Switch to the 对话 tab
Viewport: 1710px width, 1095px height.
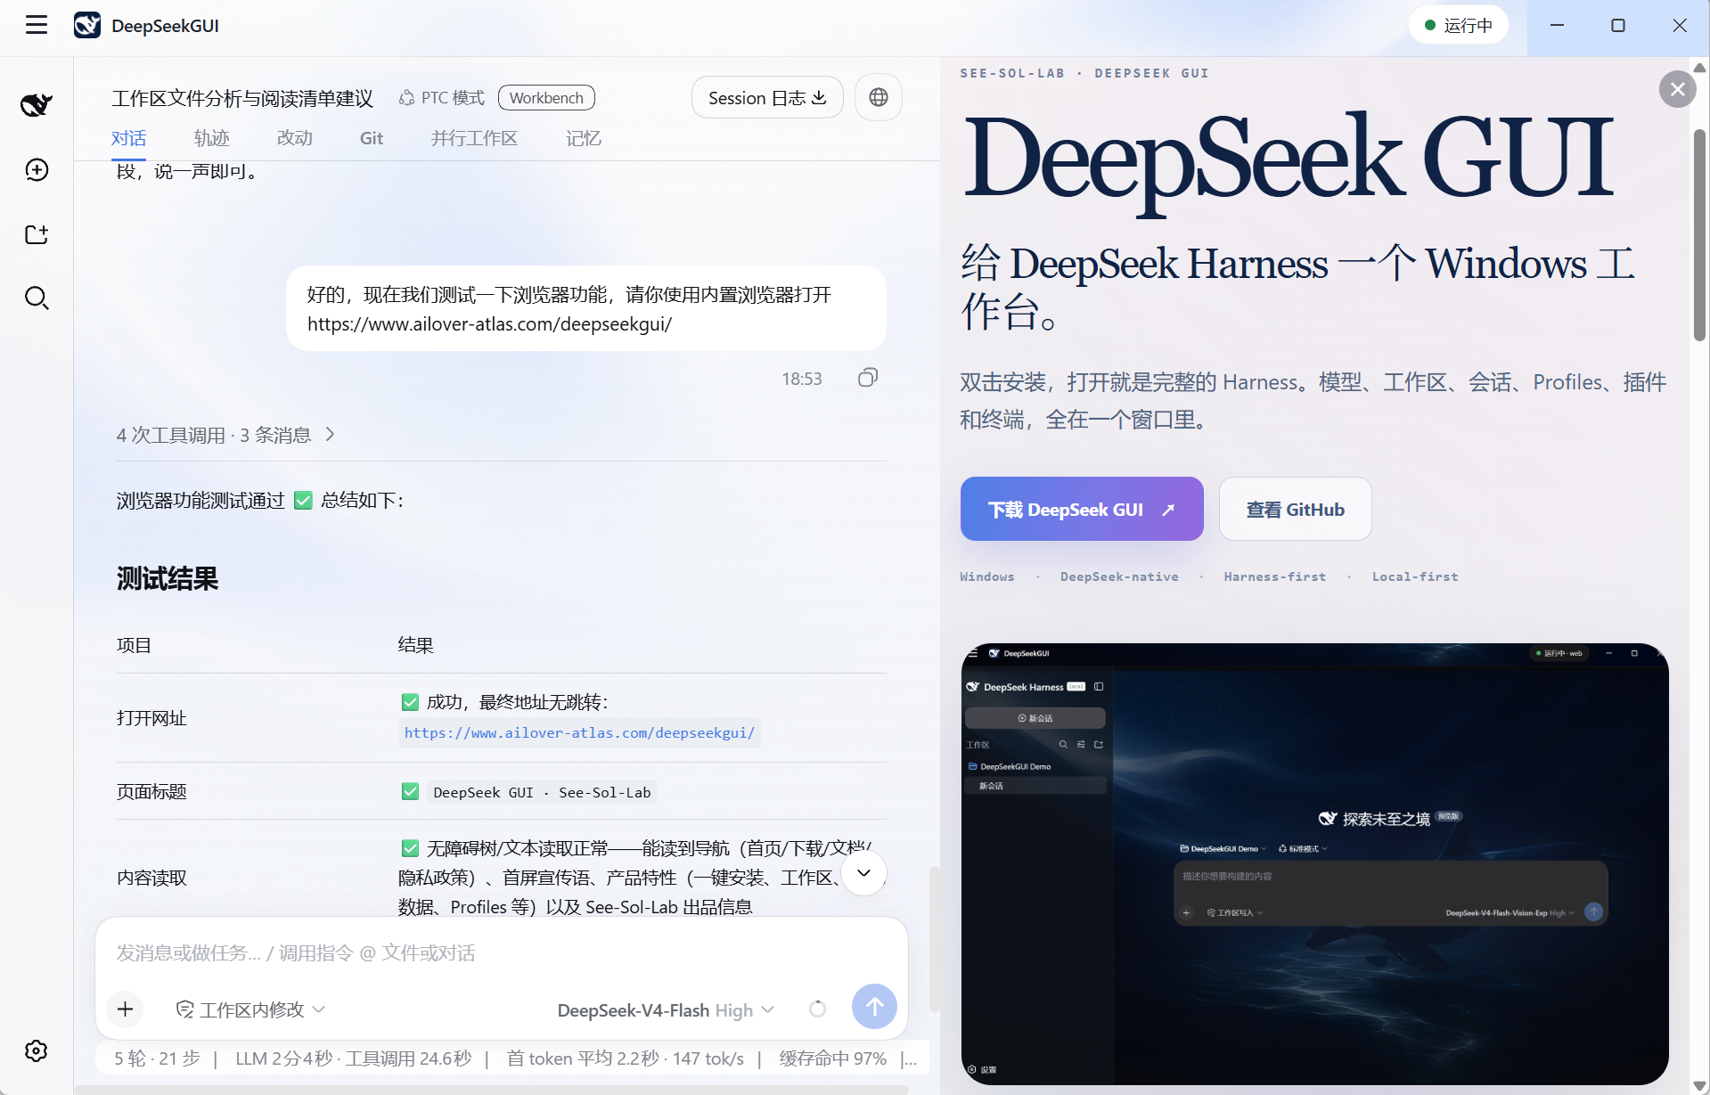(129, 138)
